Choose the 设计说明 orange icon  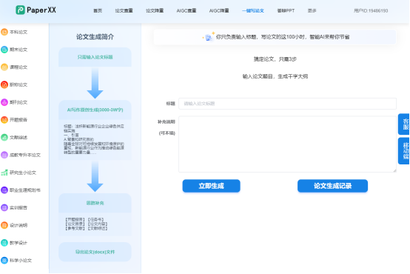pyautogui.click(x=4, y=225)
